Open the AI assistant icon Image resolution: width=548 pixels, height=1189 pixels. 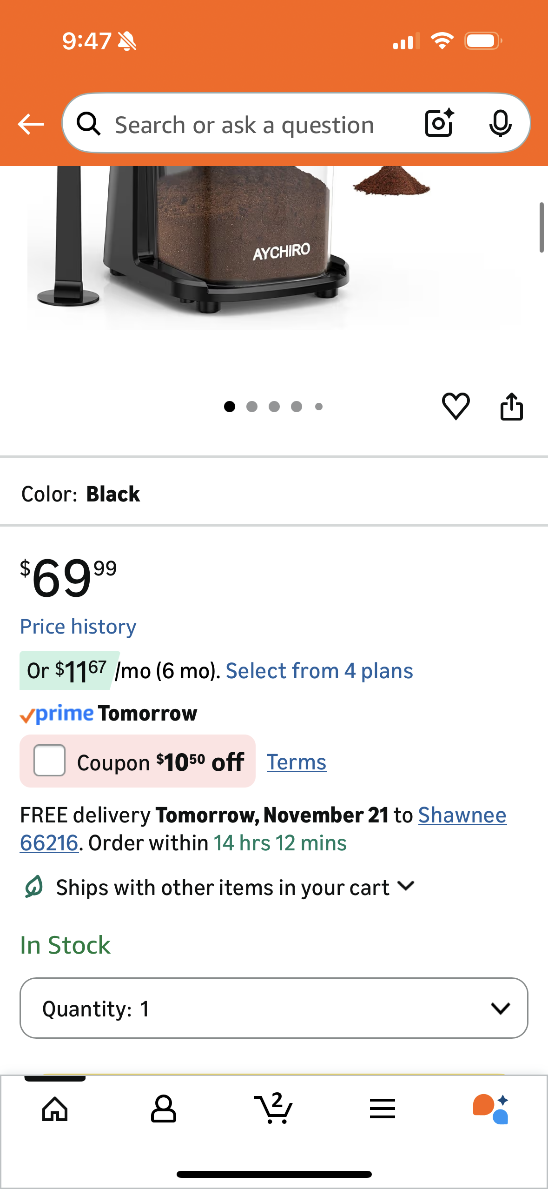click(491, 1109)
